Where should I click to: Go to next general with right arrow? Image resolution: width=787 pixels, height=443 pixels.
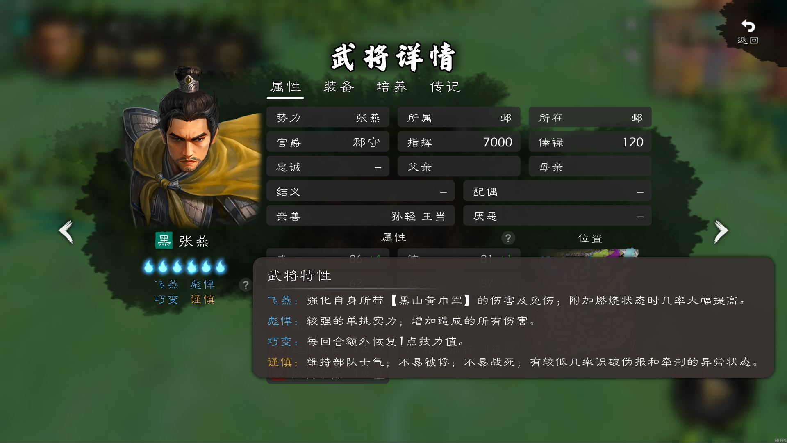click(721, 232)
